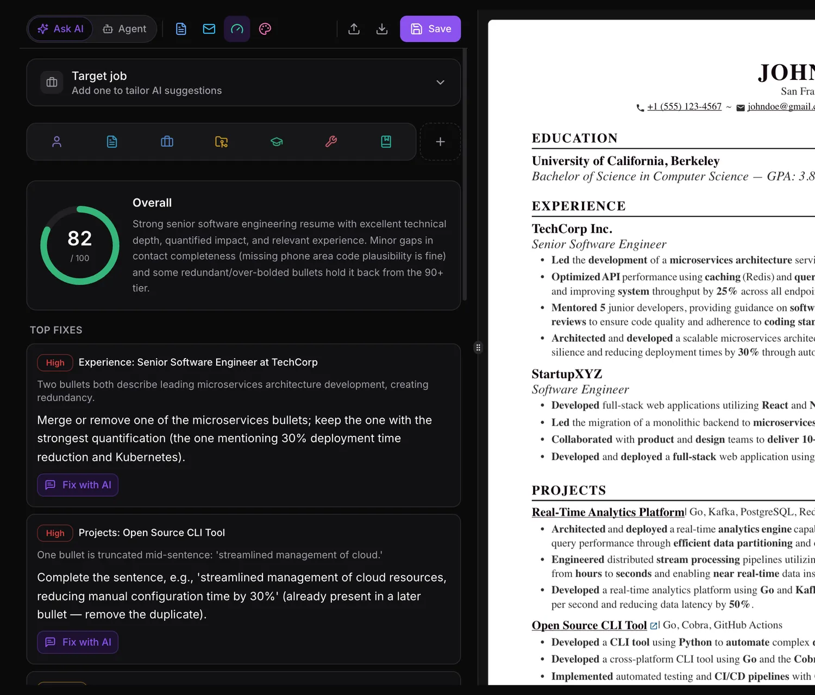Click the Senior Software Engineer job title in resume
The image size is (815, 695).
point(599,245)
